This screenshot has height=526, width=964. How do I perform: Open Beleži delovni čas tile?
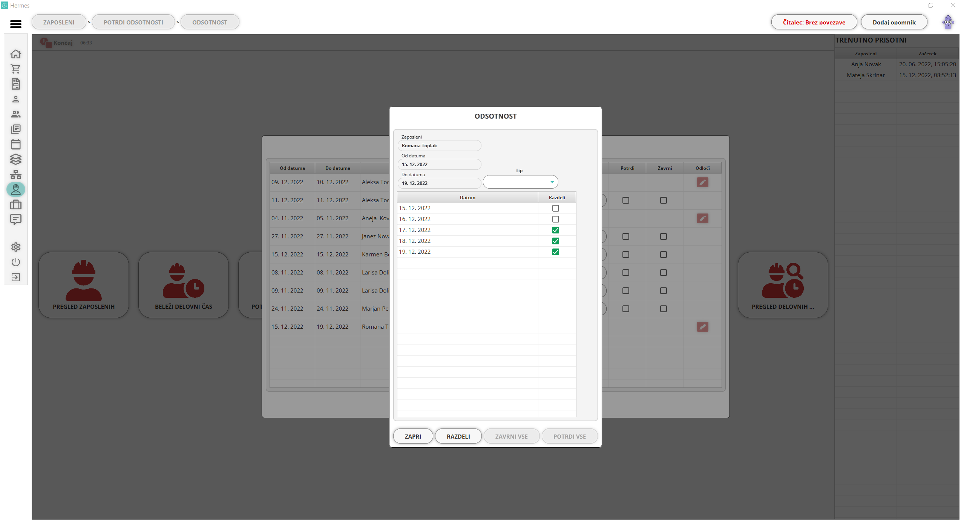coord(184,285)
